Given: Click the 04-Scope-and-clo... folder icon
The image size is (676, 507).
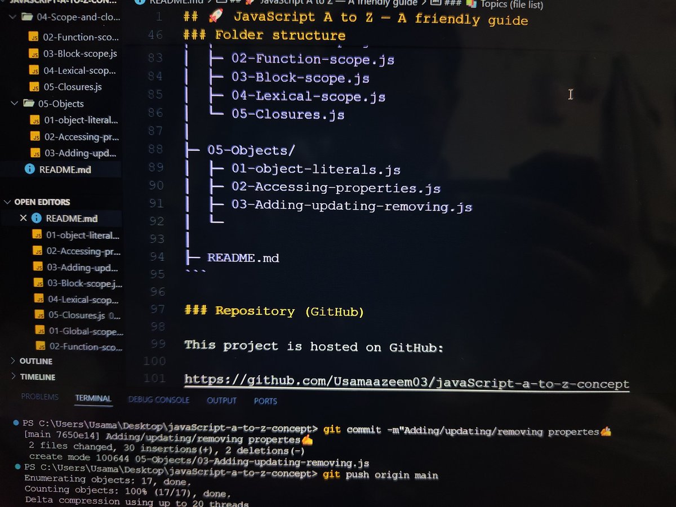Looking at the screenshot, I should 26,17.
